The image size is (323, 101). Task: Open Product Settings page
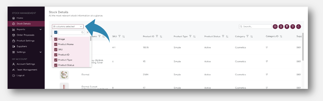[x=25, y=41]
